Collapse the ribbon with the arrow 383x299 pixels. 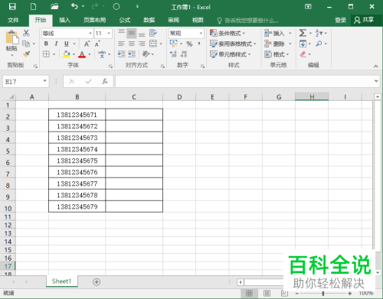click(375, 67)
